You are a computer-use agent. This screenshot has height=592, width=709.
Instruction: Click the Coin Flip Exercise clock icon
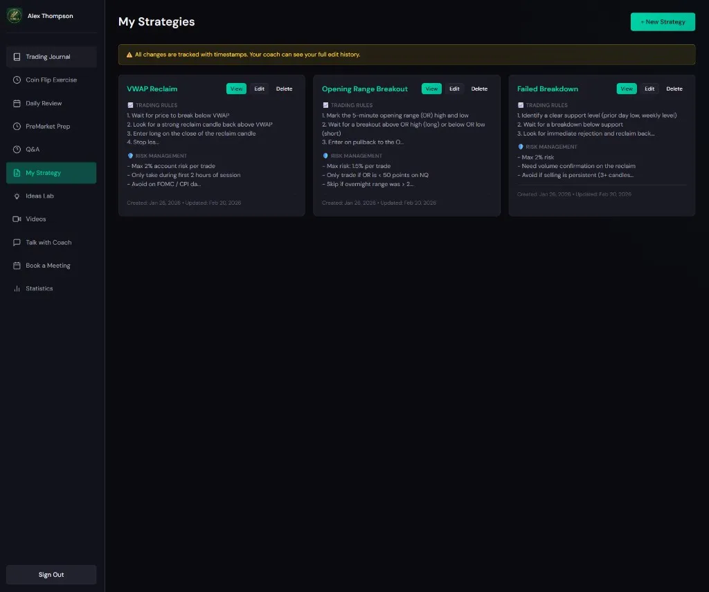coord(17,80)
